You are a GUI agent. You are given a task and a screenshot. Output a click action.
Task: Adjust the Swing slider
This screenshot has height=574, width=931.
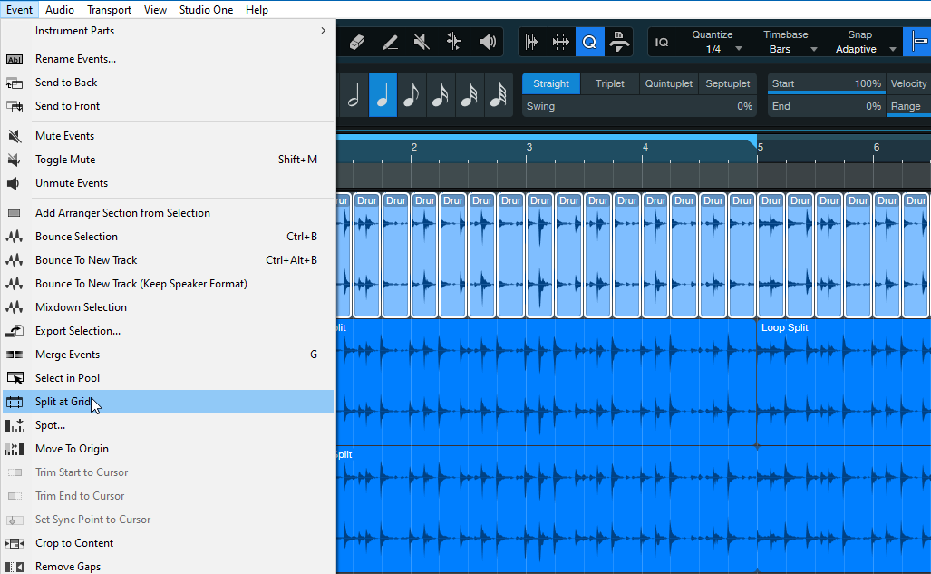point(639,106)
